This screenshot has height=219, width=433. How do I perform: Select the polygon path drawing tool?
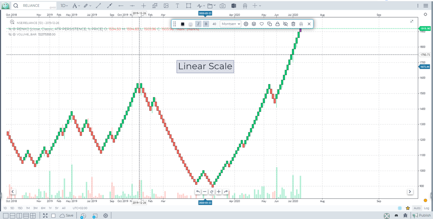pos(155,6)
